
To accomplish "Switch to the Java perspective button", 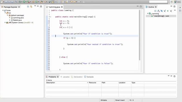I will (x=177, y=2).
